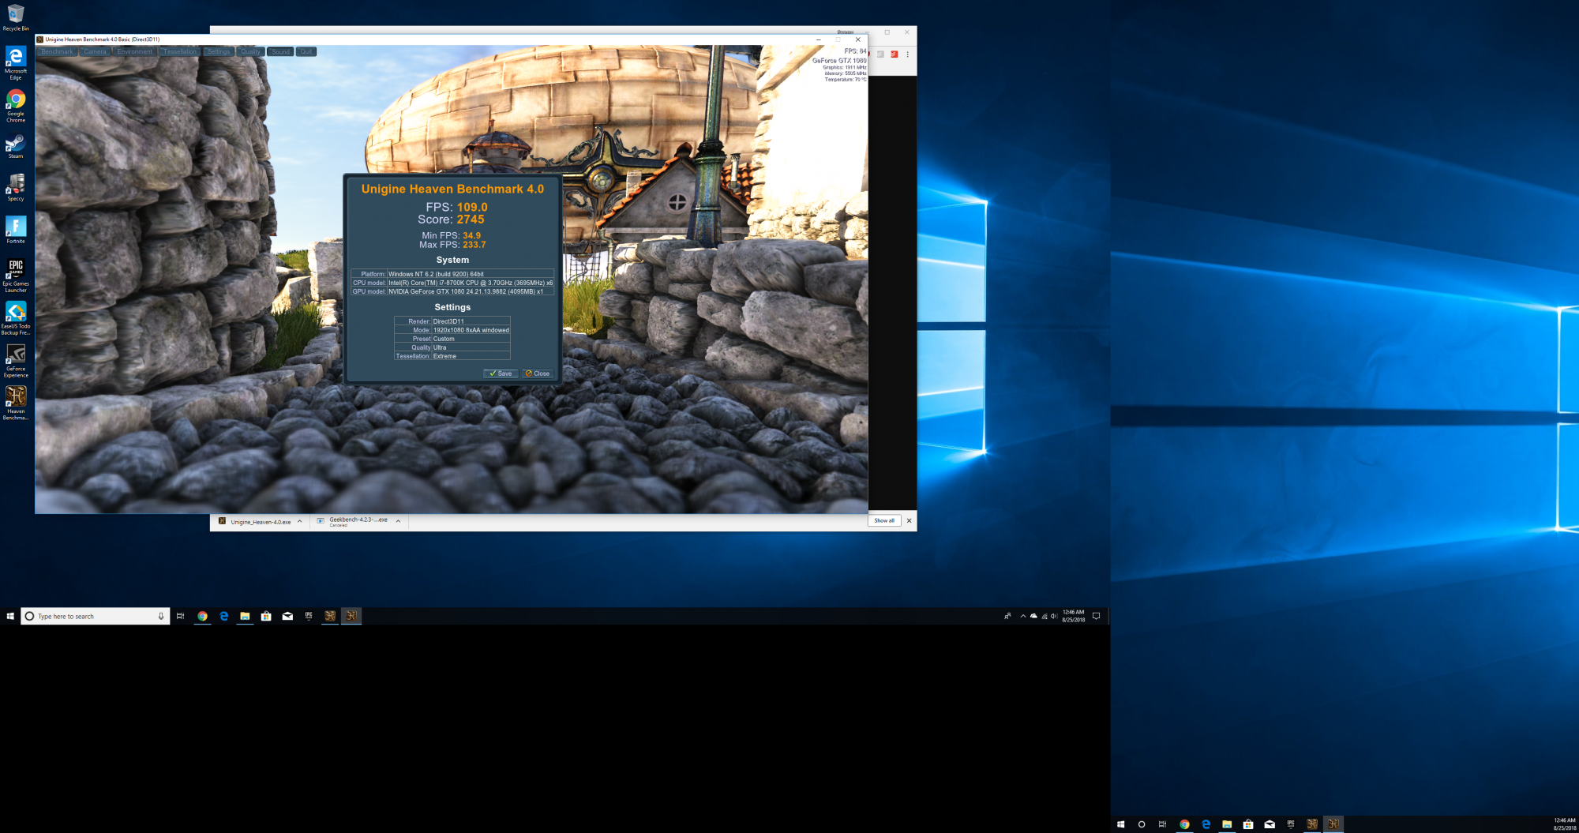This screenshot has width=1579, height=833.
Task: Open the Environment menu in Heaven
Action: click(135, 52)
